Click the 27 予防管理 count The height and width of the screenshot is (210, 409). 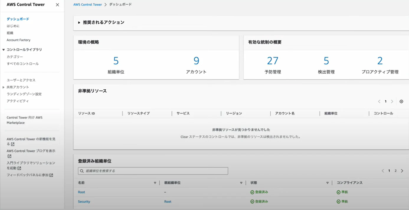pos(273,61)
